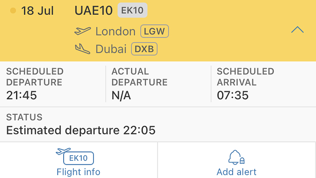Click the STATUS section label
Screen dimensions: 316x178
(24, 117)
